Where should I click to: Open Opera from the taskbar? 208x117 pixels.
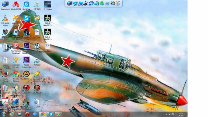click(x=27, y=114)
